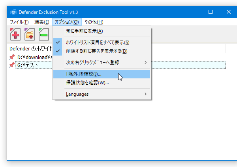Toggle ホワイトリスト項目をすべて表示(S) check item
Screen dimensions: 237x167
[x=102, y=43]
